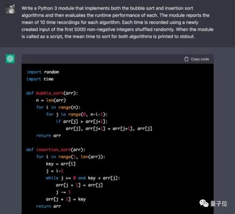Click the 'def insertion_sort(arr):' definition line
The image size is (235, 214).
pyautogui.click(x=56, y=150)
